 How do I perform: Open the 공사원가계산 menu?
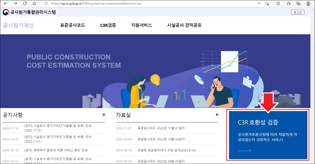[18, 25]
